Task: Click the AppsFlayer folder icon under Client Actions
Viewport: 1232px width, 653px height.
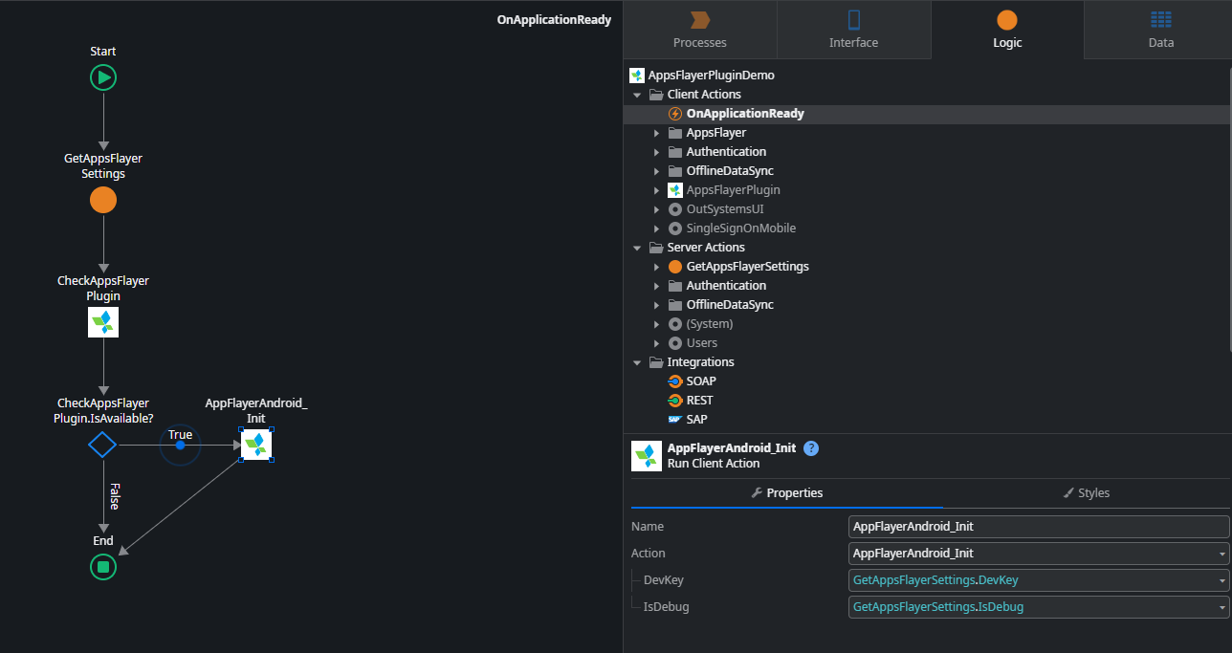Action: point(675,133)
